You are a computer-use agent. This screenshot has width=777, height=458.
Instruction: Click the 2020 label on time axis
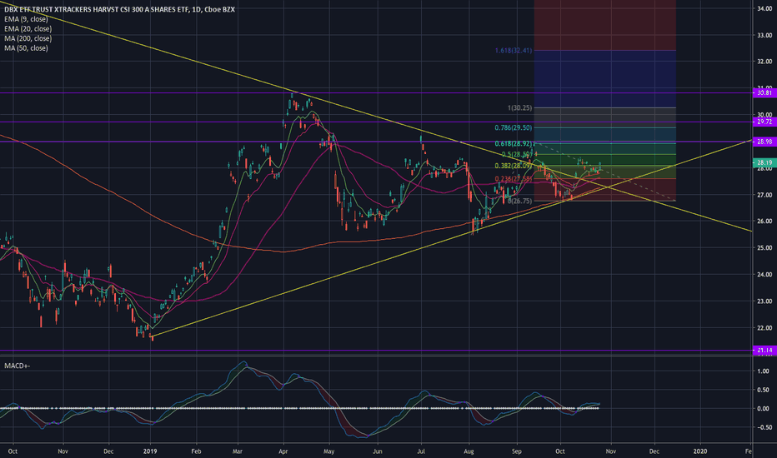(700, 451)
